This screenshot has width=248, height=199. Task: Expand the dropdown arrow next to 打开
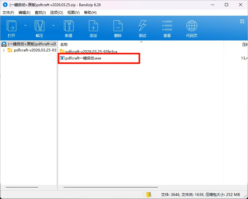coord(25,26)
